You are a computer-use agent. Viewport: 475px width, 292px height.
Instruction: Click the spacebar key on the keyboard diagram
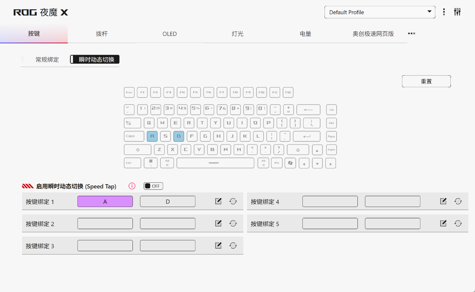tap(215, 163)
